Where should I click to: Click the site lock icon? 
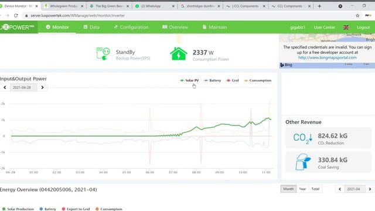[26, 16]
